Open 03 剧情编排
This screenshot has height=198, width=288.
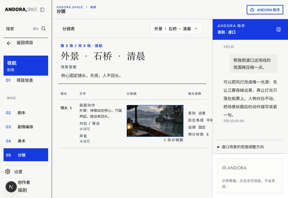pos(26,127)
